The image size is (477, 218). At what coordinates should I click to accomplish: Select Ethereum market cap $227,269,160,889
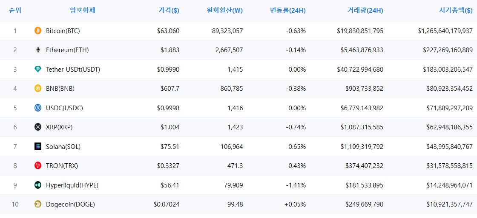tap(448, 50)
